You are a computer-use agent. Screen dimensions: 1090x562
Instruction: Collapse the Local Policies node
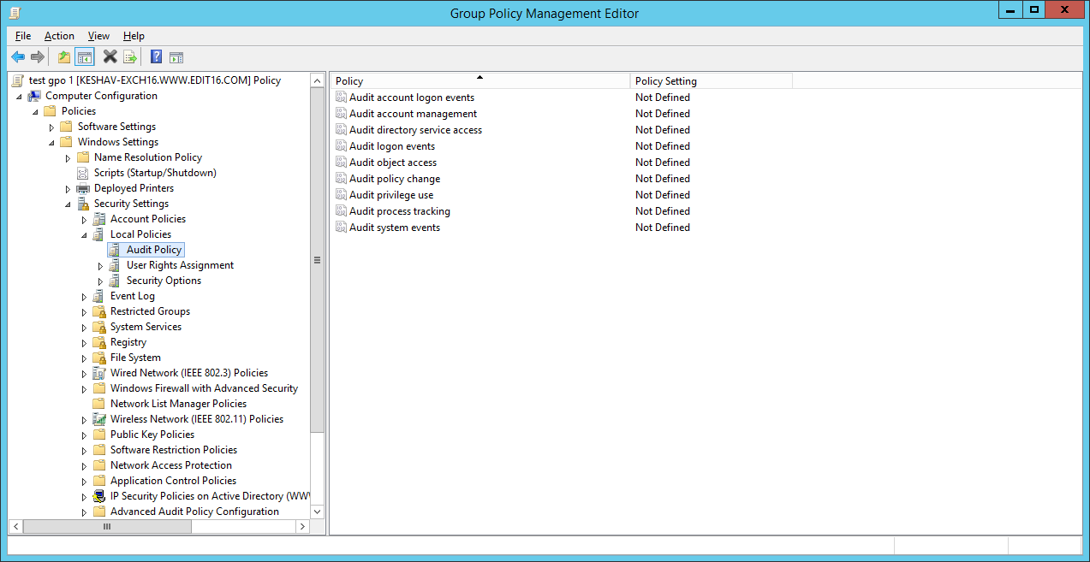click(x=84, y=235)
